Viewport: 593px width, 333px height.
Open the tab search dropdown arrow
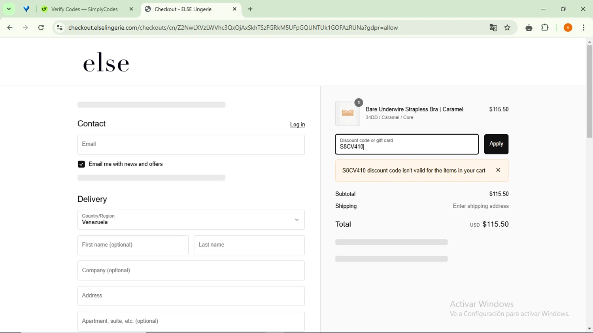(9, 9)
